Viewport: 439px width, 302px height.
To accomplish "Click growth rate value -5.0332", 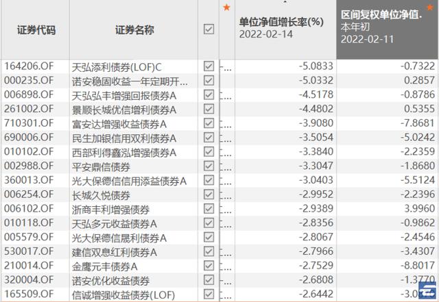I will pyautogui.click(x=316, y=81).
